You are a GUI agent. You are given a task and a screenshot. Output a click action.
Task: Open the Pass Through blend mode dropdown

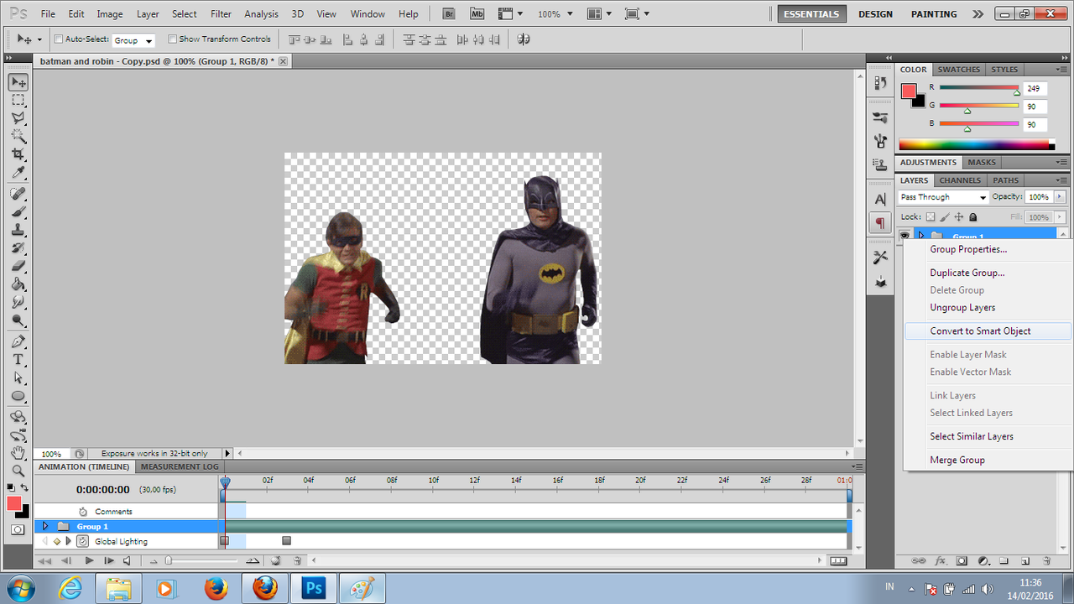click(x=944, y=197)
